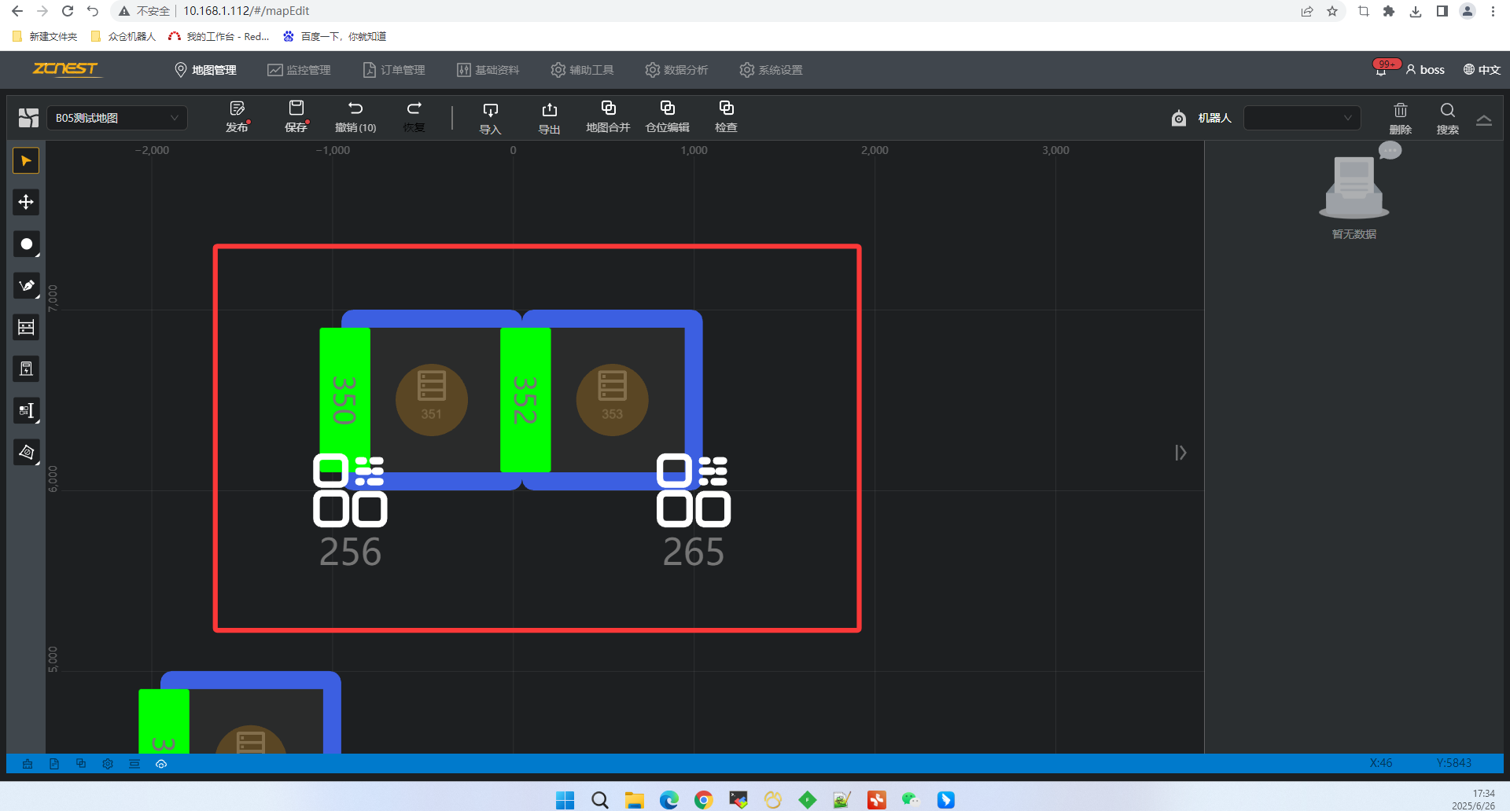Image resolution: width=1510 pixels, height=811 pixels.
Task: Click the map layout icon beside map selector
Action: (x=28, y=118)
